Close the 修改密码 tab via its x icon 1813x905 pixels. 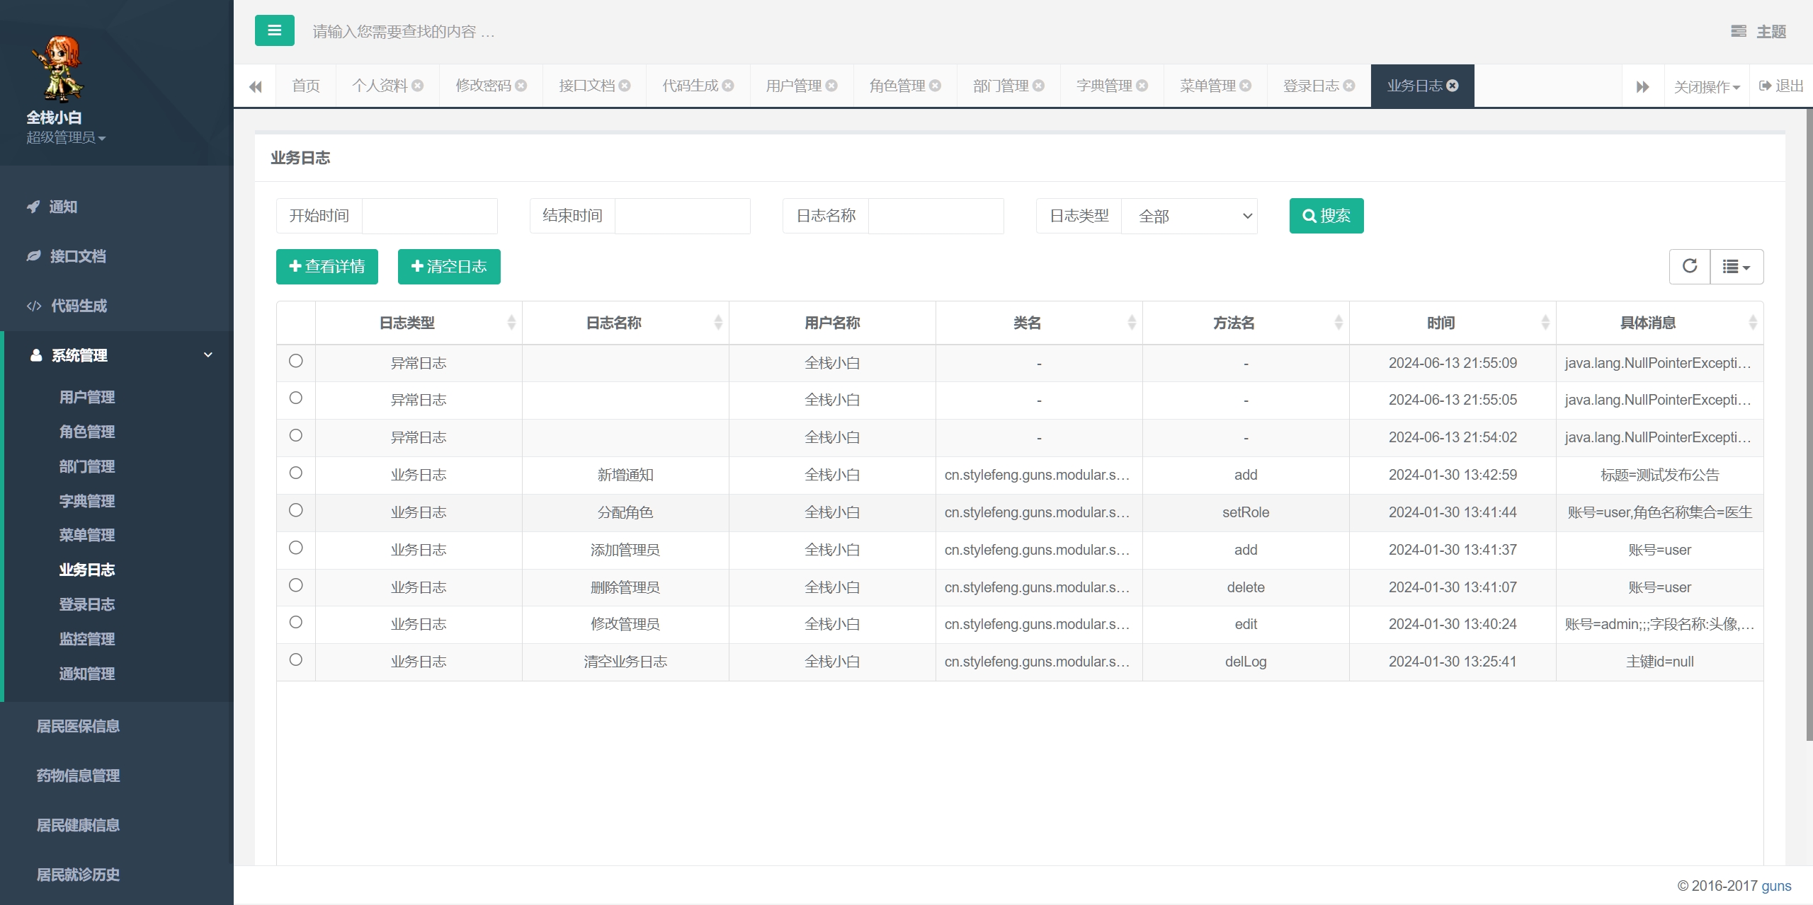click(x=521, y=86)
